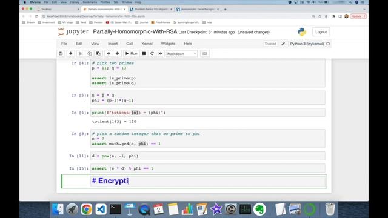Open the My blogs bookmark folder

pos(65,22)
